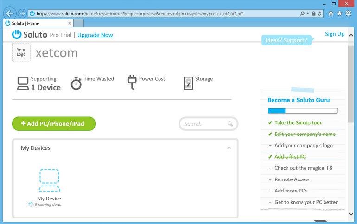This screenshot has width=357, height=224.
Task: Click the Storage hard drive icon
Action: pyautogui.click(x=188, y=83)
